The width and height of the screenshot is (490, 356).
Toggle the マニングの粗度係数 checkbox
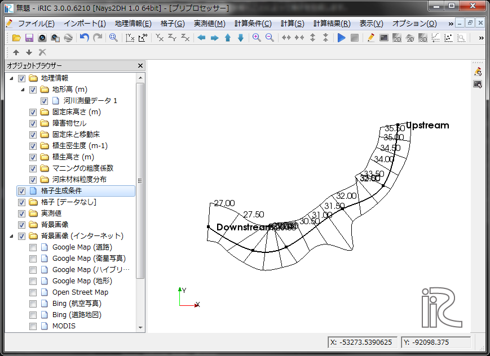pyautogui.click(x=33, y=168)
